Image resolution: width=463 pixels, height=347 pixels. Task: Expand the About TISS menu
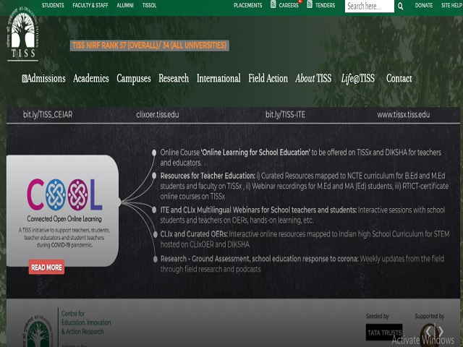click(314, 79)
